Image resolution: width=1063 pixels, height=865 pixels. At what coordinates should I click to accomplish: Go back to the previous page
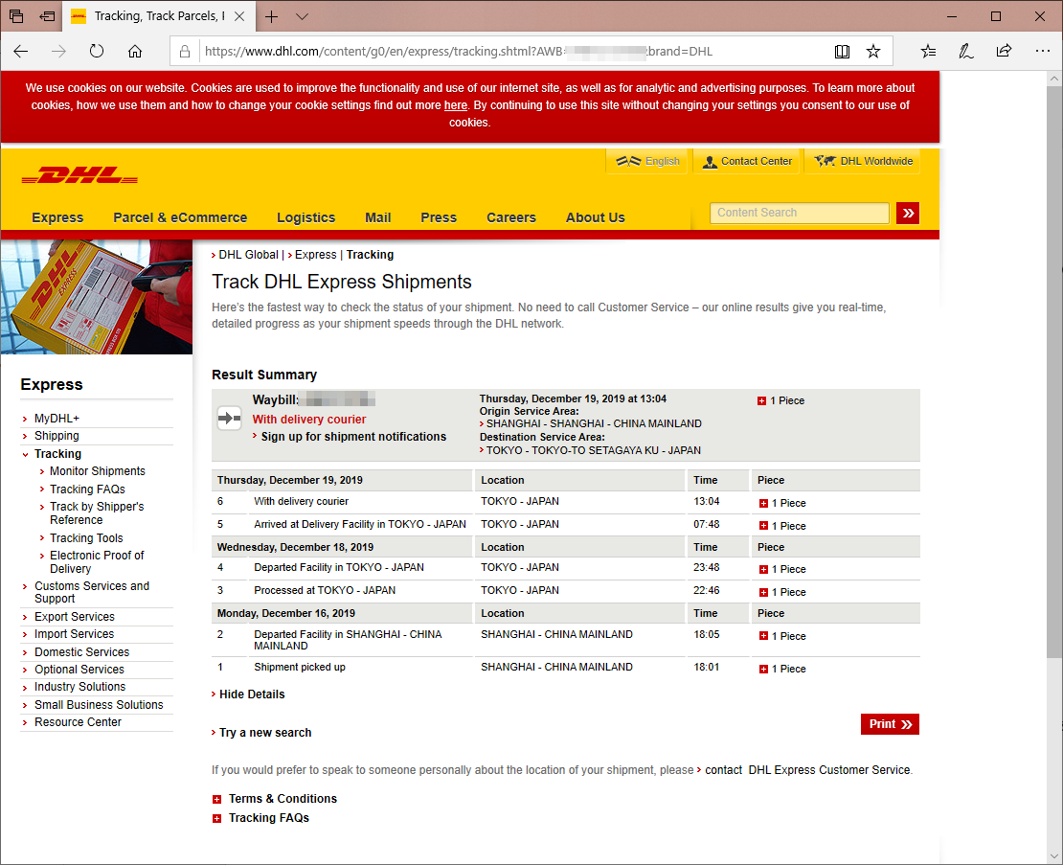[21, 51]
